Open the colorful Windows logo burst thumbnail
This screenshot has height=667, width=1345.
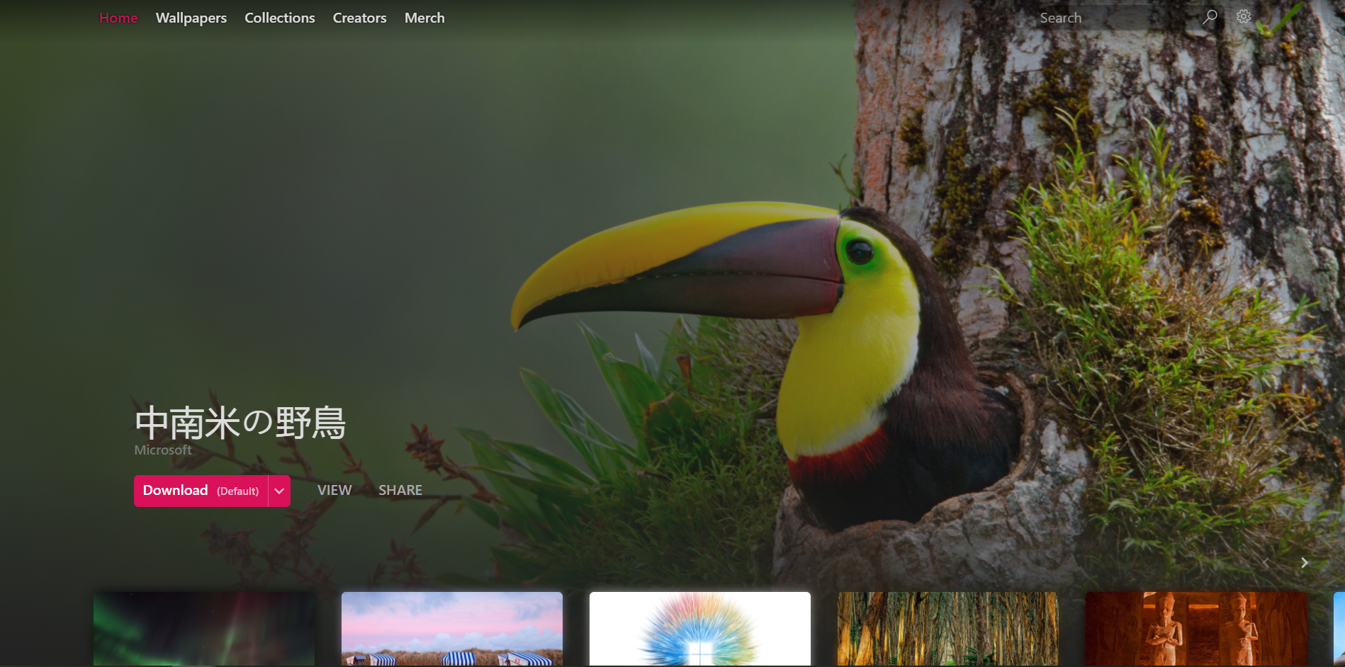click(699, 629)
